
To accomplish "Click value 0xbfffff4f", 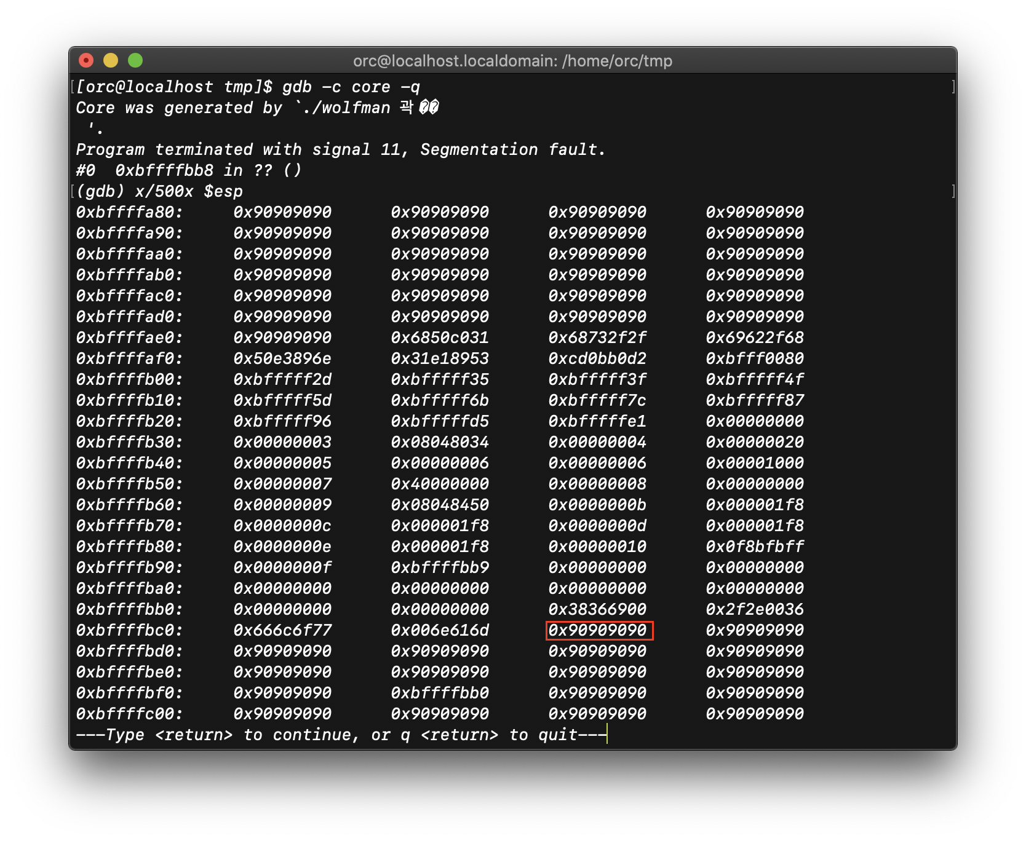I will tap(755, 380).
